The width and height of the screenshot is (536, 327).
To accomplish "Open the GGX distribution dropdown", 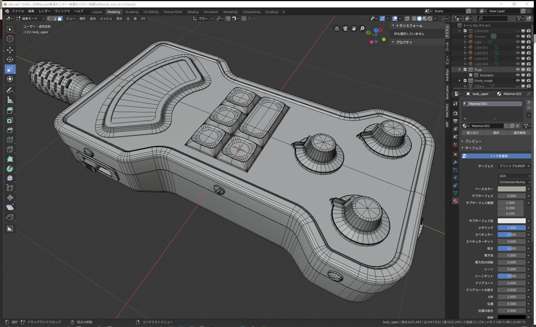I will point(514,176).
